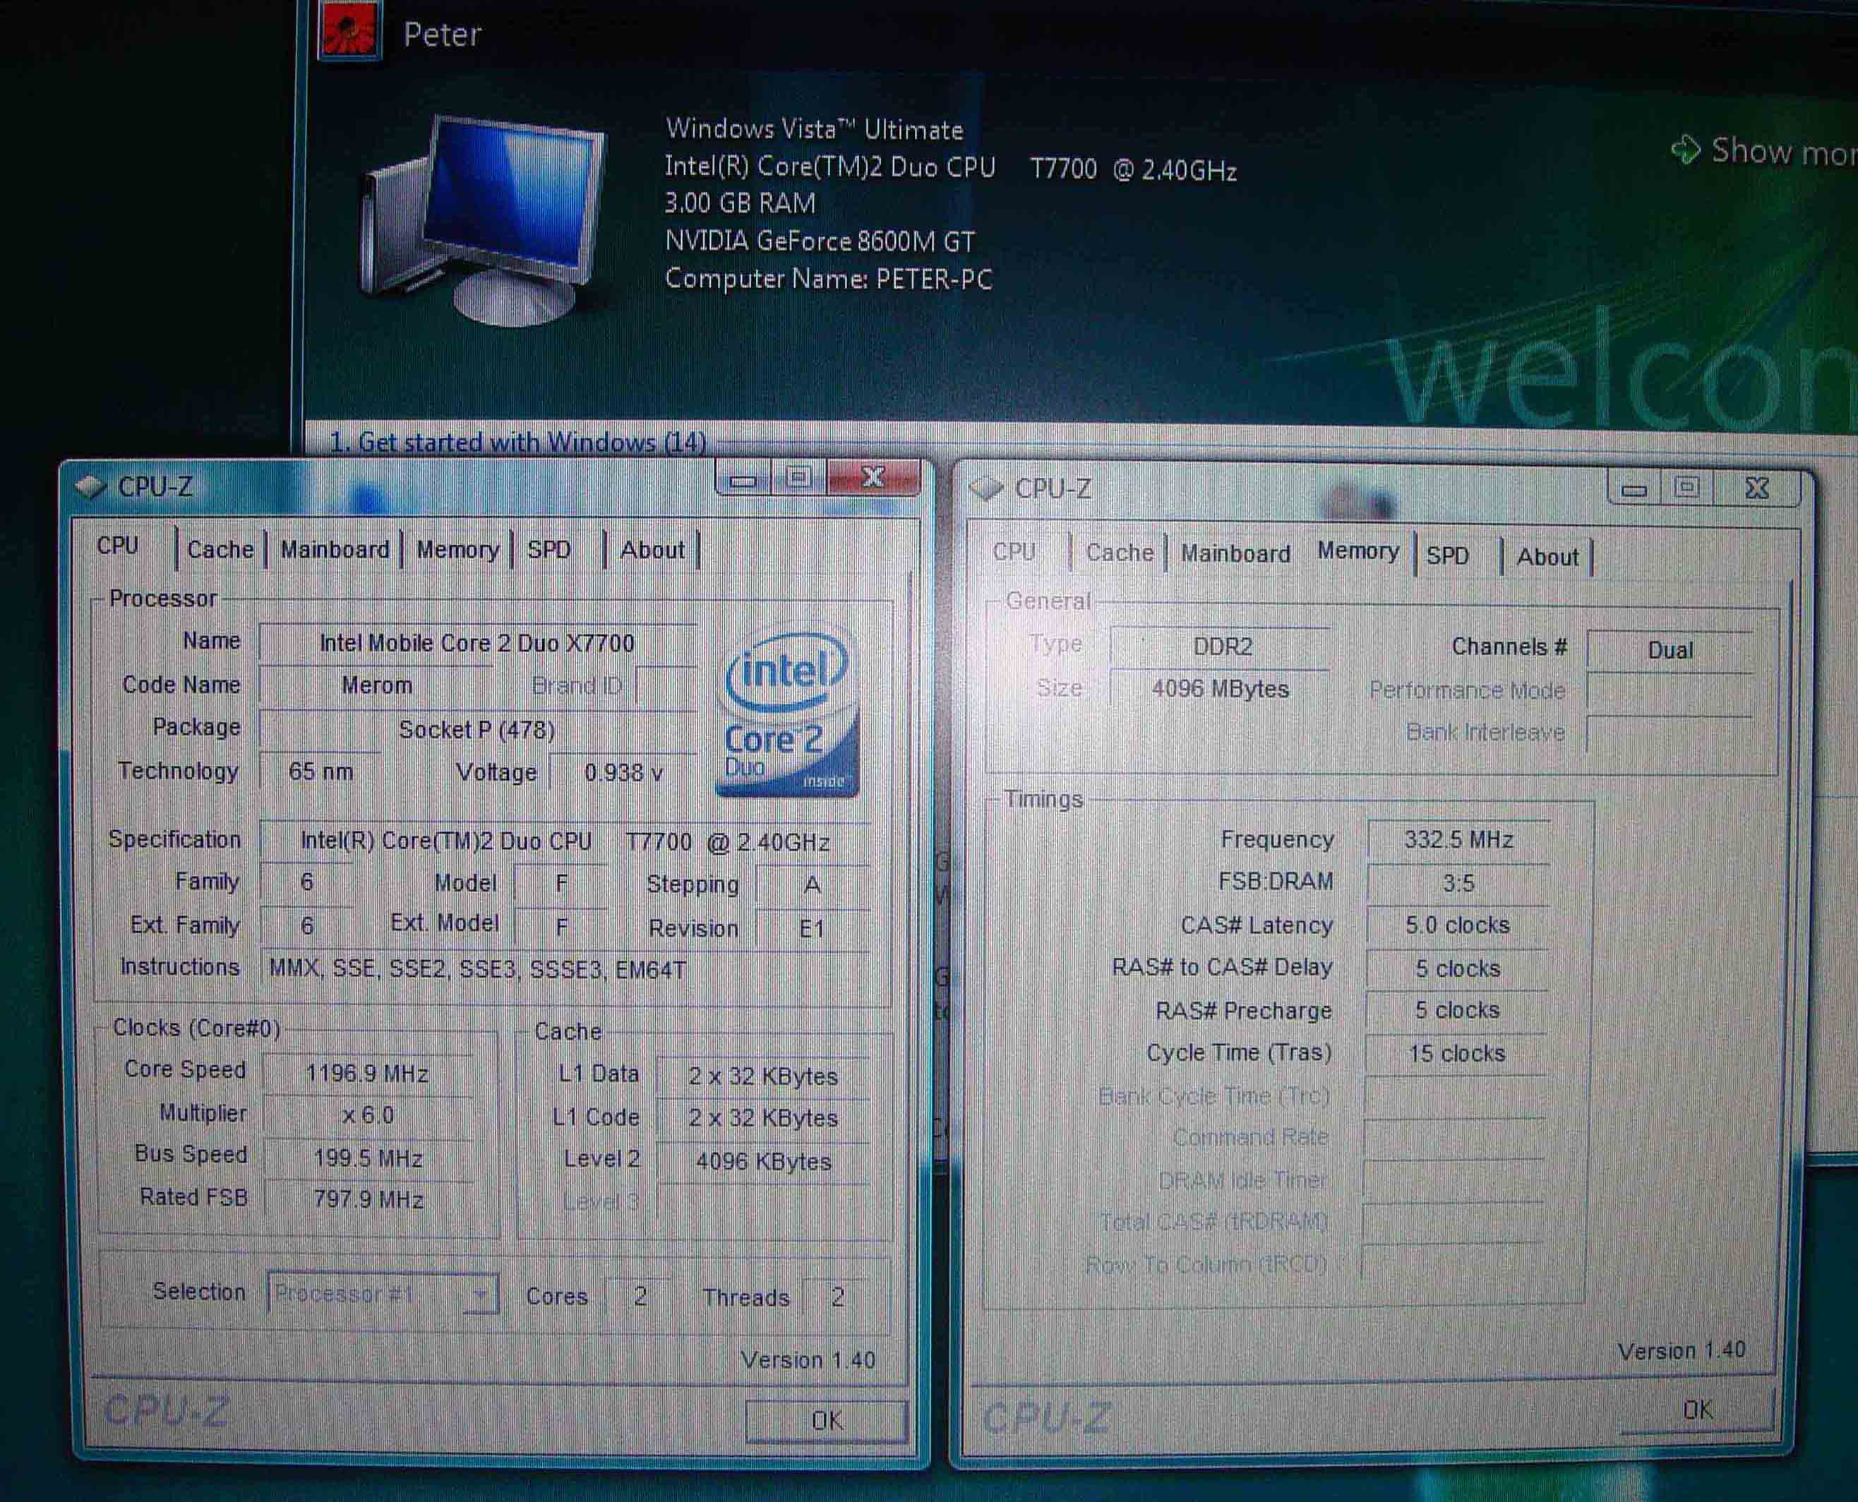
Task: Click the Show more details arrow icon
Action: (1685, 149)
